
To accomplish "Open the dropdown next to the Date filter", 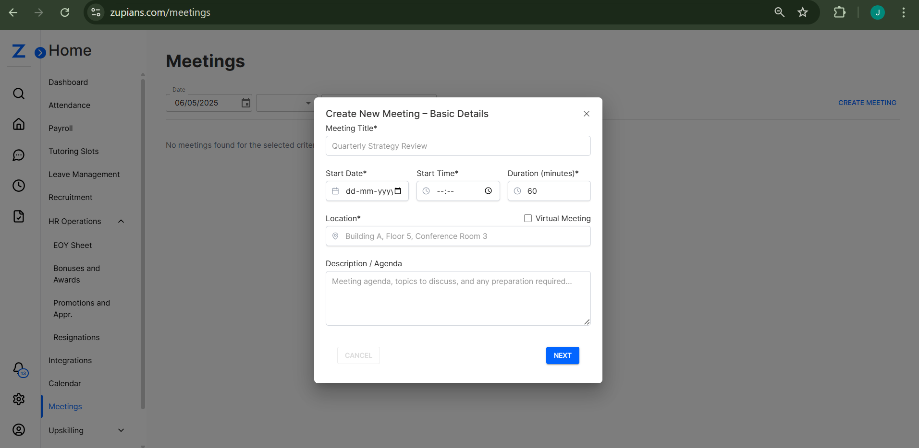I will (x=308, y=103).
